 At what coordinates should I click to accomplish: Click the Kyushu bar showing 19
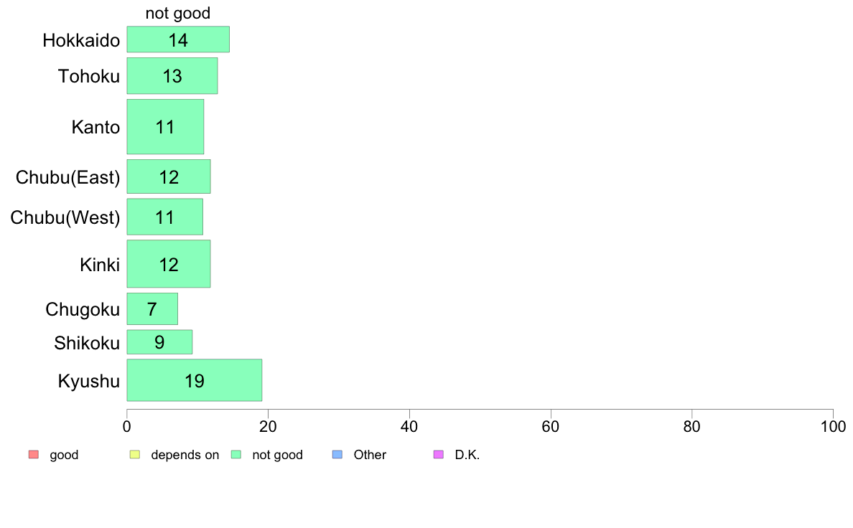pyautogui.click(x=194, y=380)
